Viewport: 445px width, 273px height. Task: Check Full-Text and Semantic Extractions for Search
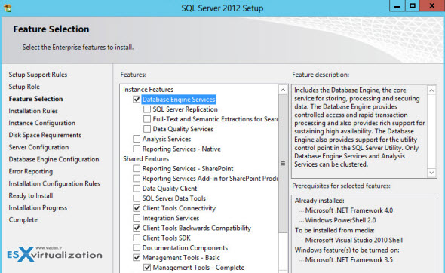pos(147,119)
